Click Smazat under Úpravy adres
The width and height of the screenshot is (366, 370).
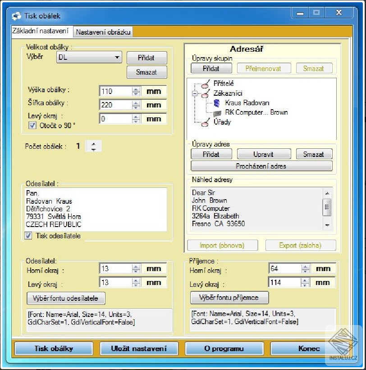314,154
